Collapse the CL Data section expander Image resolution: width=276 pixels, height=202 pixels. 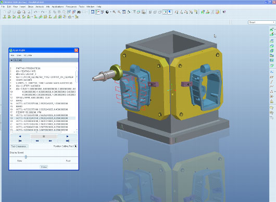click(11, 60)
